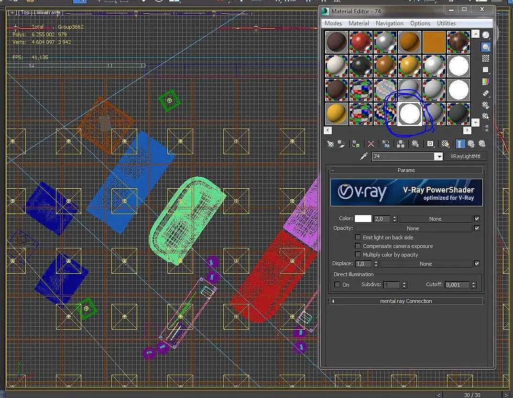Click the red X Reset Map icon

point(371,144)
